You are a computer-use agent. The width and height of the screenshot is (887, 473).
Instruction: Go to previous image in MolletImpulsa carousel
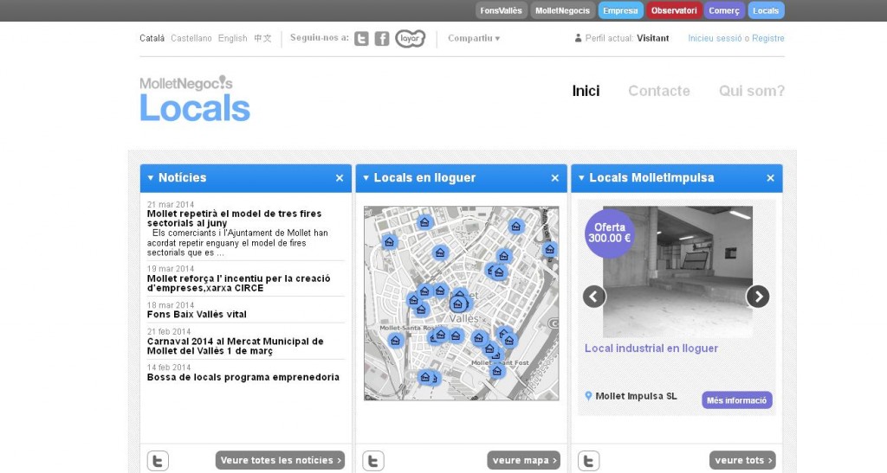tap(594, 297)
